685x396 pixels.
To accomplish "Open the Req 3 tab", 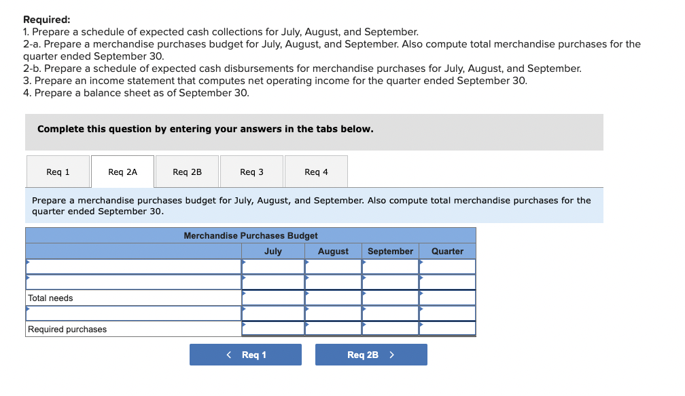I will [x=251, y=171].
